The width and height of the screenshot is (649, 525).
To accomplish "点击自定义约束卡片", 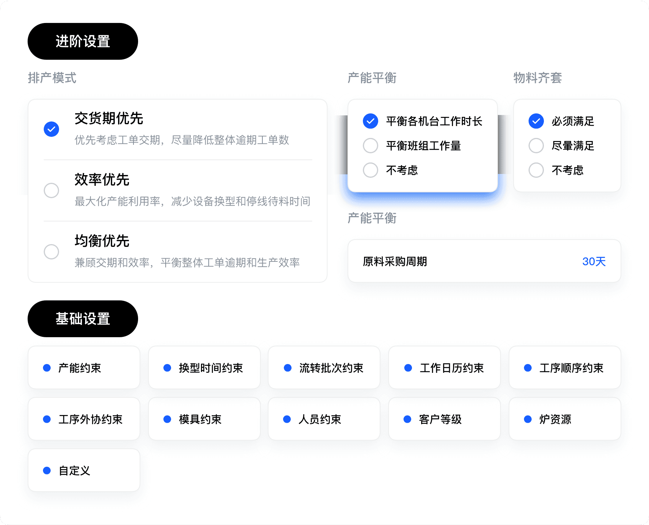I will (x=84, y=470).
